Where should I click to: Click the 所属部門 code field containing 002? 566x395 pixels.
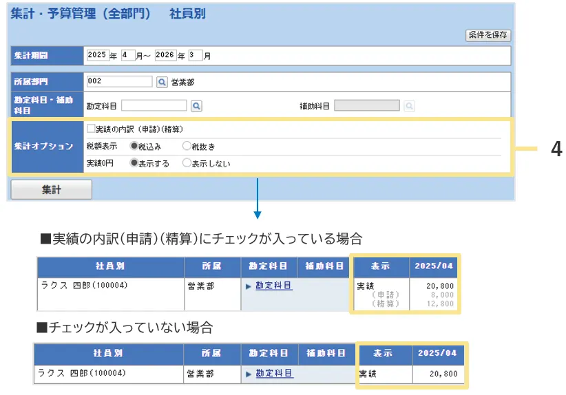coord(119,82)
